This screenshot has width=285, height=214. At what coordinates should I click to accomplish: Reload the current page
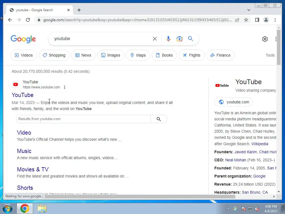[28, 20]
